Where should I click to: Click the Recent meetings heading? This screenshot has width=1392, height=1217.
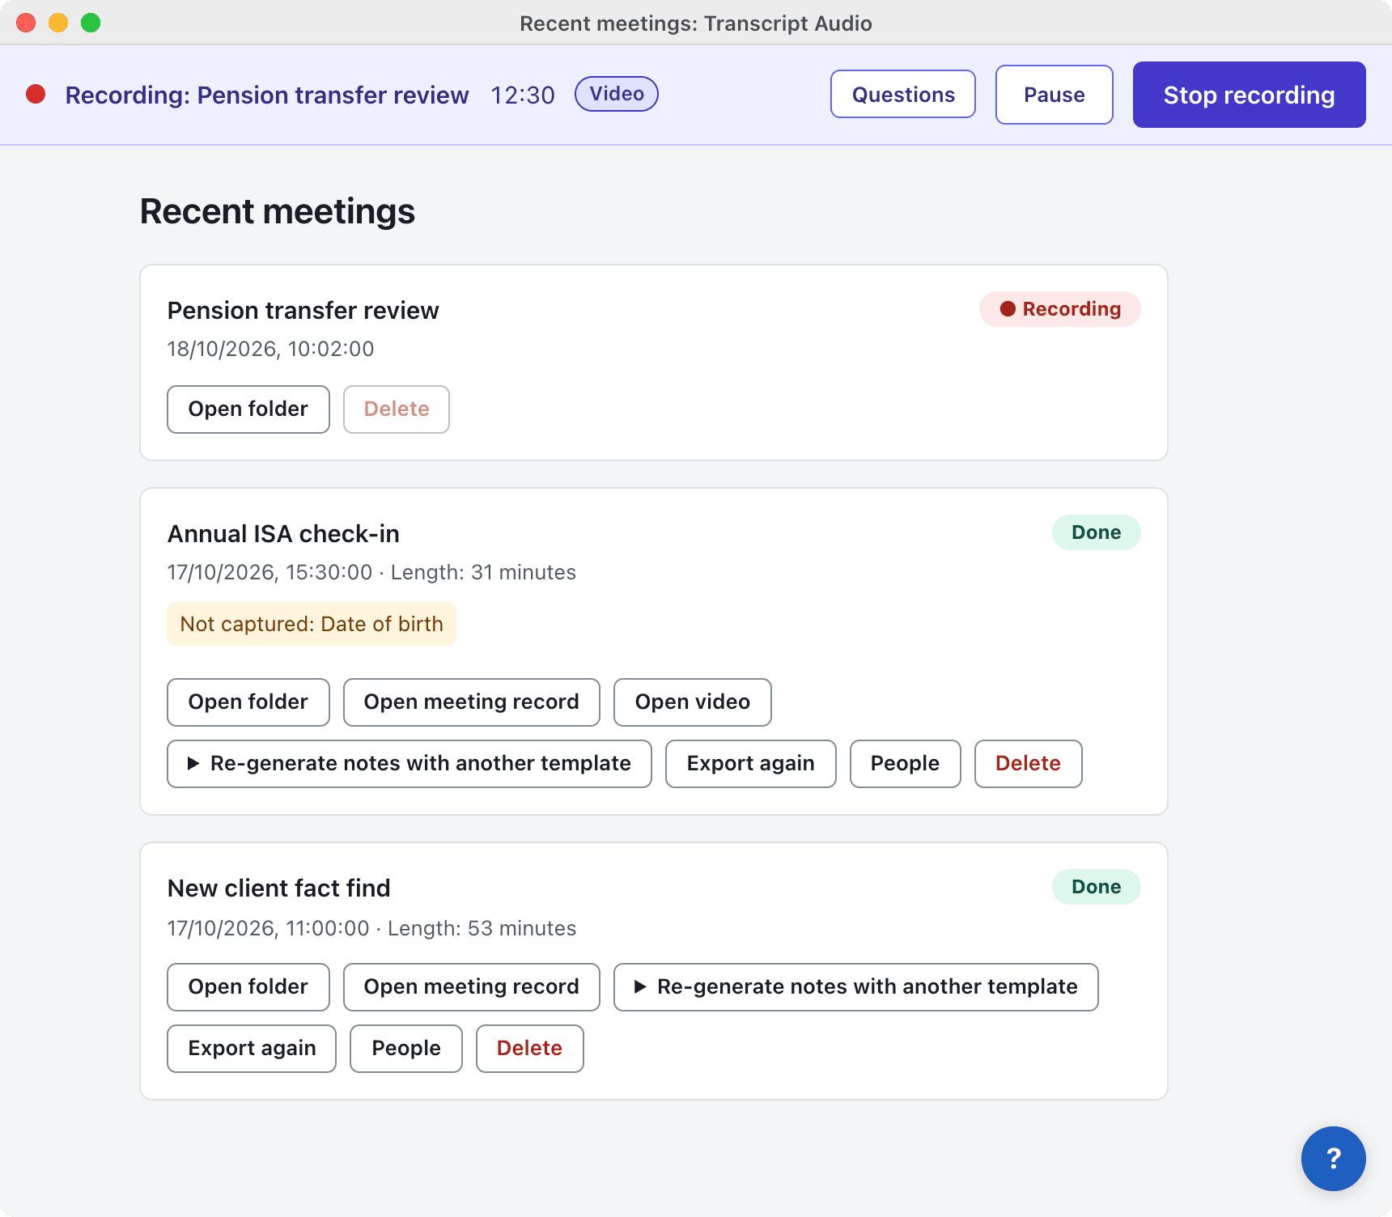278,211
